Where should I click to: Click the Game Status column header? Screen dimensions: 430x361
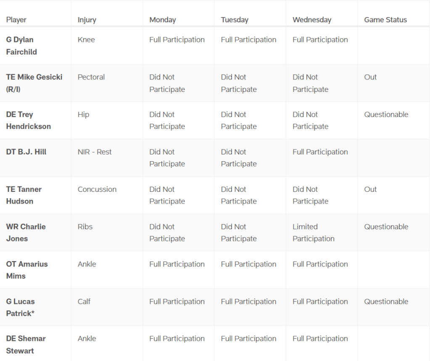(385, 20)
